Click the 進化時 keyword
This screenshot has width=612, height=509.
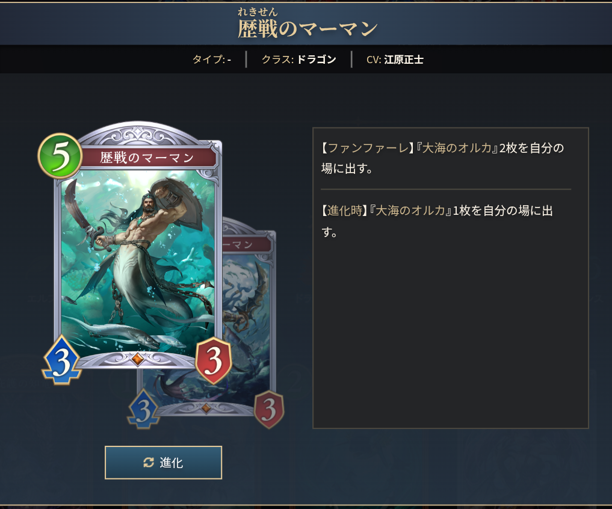click(x=345, y=211)
